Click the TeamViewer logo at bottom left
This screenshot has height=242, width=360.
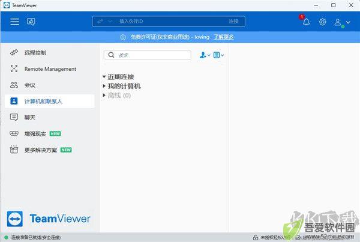[49, 219]
